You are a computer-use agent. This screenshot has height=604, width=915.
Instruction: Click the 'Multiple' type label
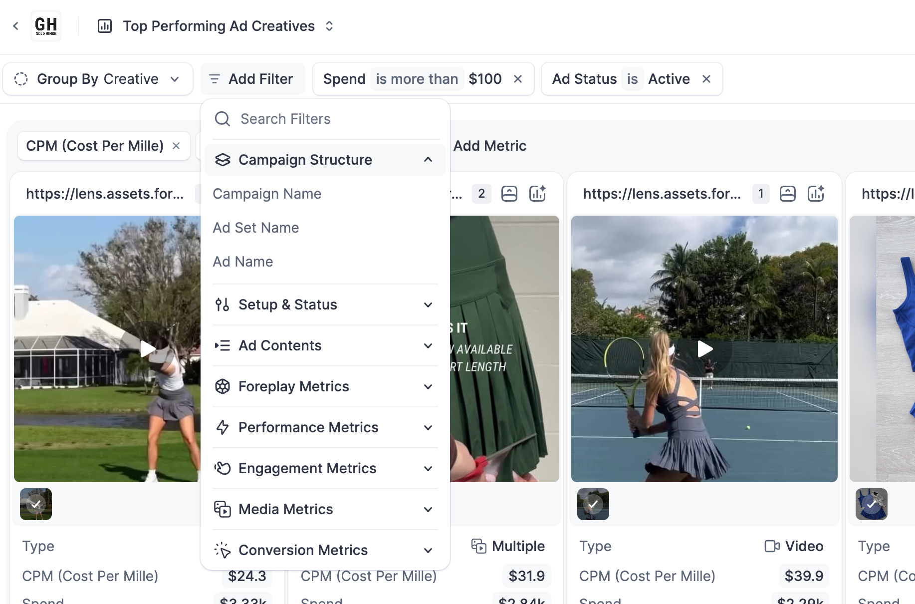tap(518, 546)
